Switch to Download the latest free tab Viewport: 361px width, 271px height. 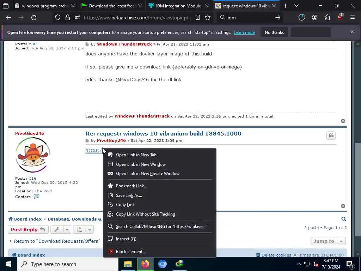tap(111, 6)
